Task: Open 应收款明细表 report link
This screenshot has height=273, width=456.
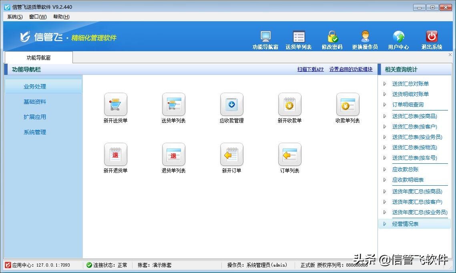Action: click(x=408, y=180)
